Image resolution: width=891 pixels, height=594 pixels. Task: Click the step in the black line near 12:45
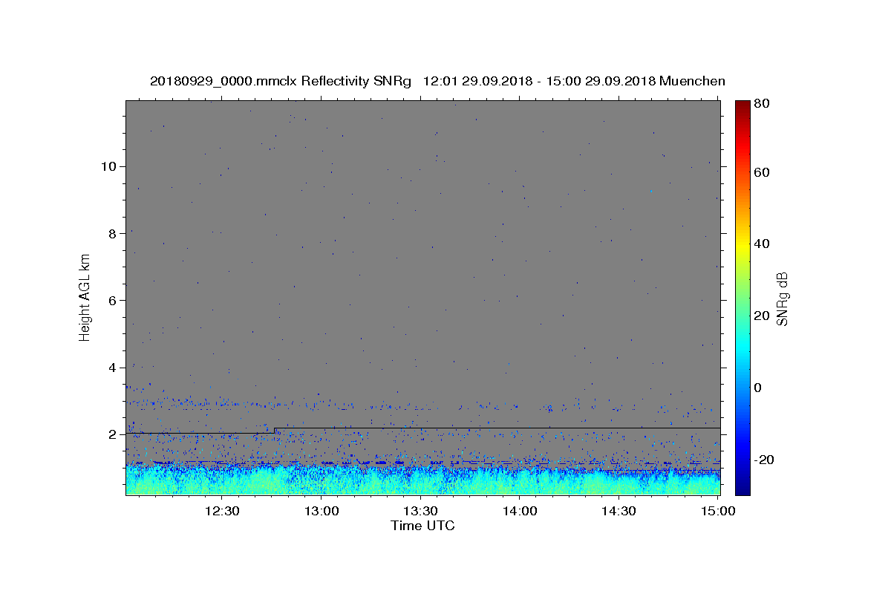(x=275, y=430)
